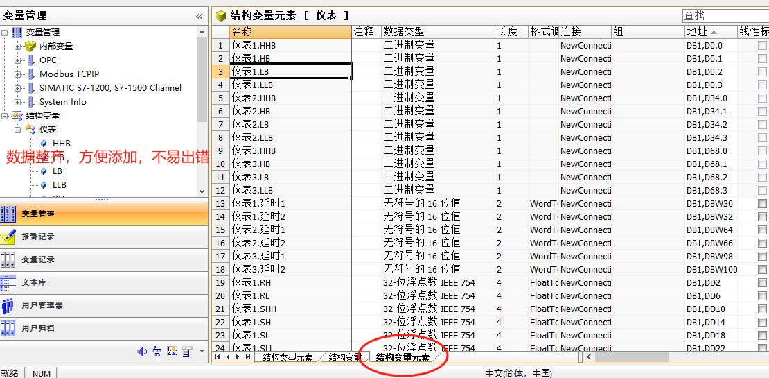Image resolution: width=769 pixels, height=378 pixels.
Task: Open 变量记录 tag logging icon
Action: pos(8,259)
